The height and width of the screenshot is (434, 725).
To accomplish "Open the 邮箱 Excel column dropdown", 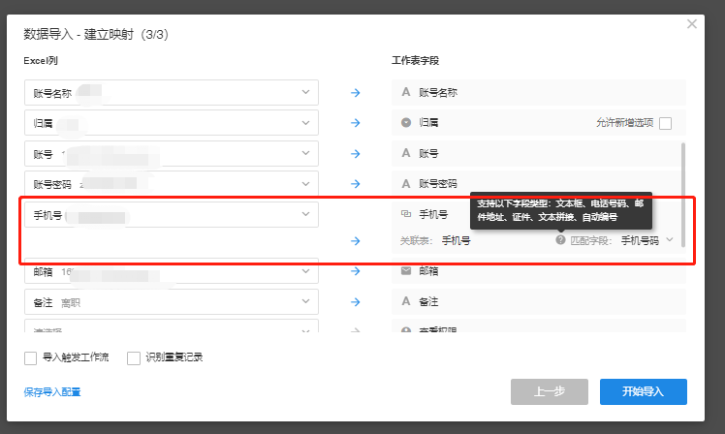I will point(305,271).
